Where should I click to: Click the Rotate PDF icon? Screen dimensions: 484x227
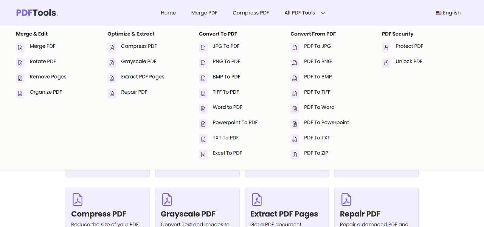(20, 63)
